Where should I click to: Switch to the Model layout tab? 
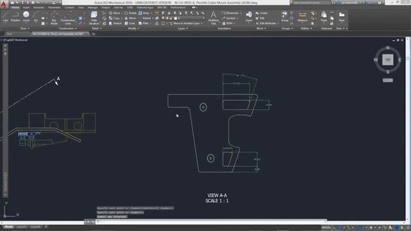click(8, 227)
